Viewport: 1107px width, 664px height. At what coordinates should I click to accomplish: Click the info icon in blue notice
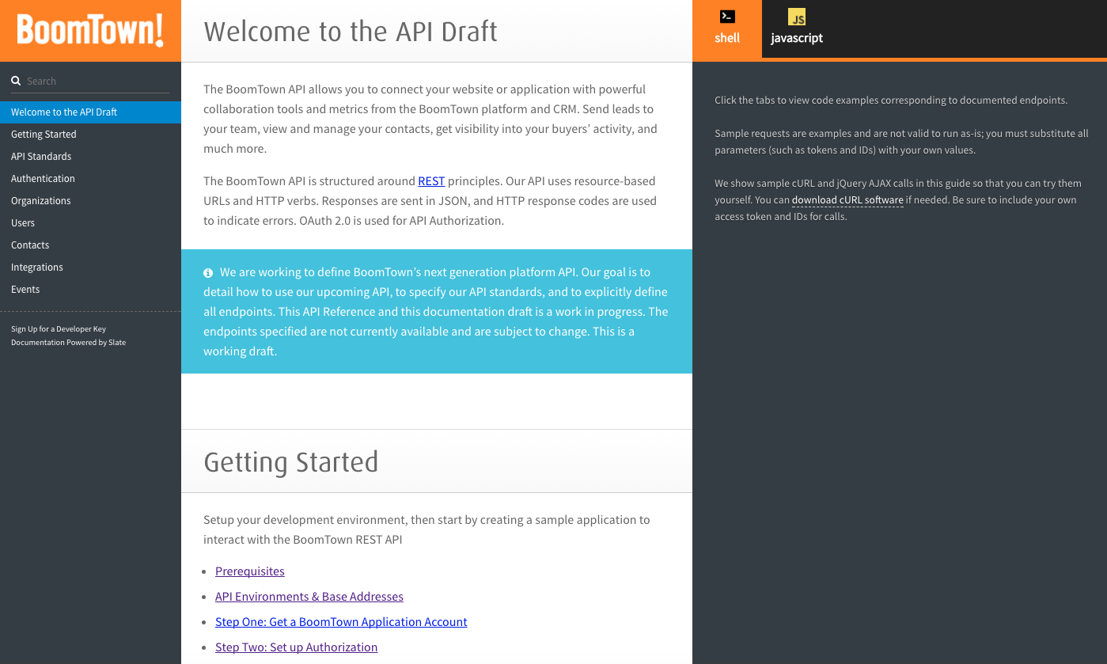[x=208, y=272]
